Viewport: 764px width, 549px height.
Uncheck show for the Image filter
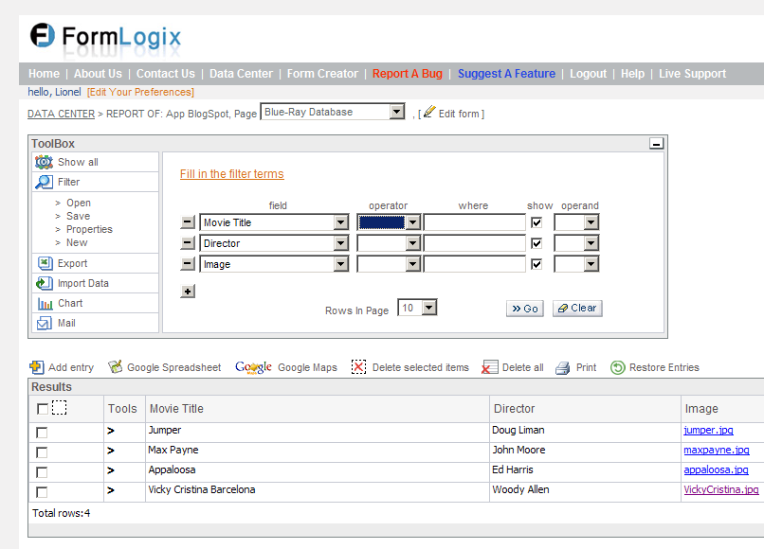[x=537, y=264]
